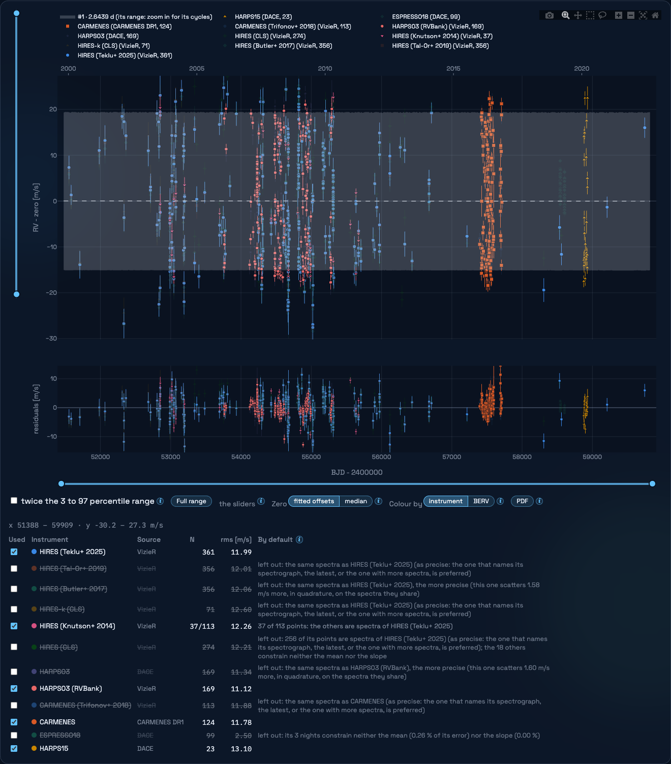The height and width of the screenshot is (764, 671).
Task: Reset axes with the home icon
Action: point(655,15)
